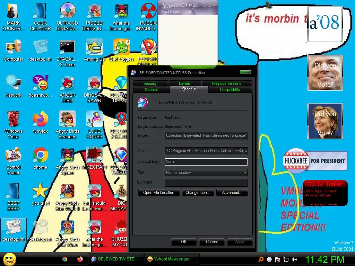This screenshot has width=355, height=266.
Task: Select the Among Us desktop icon
Action: pyautogui.click(x=94, y=50)
